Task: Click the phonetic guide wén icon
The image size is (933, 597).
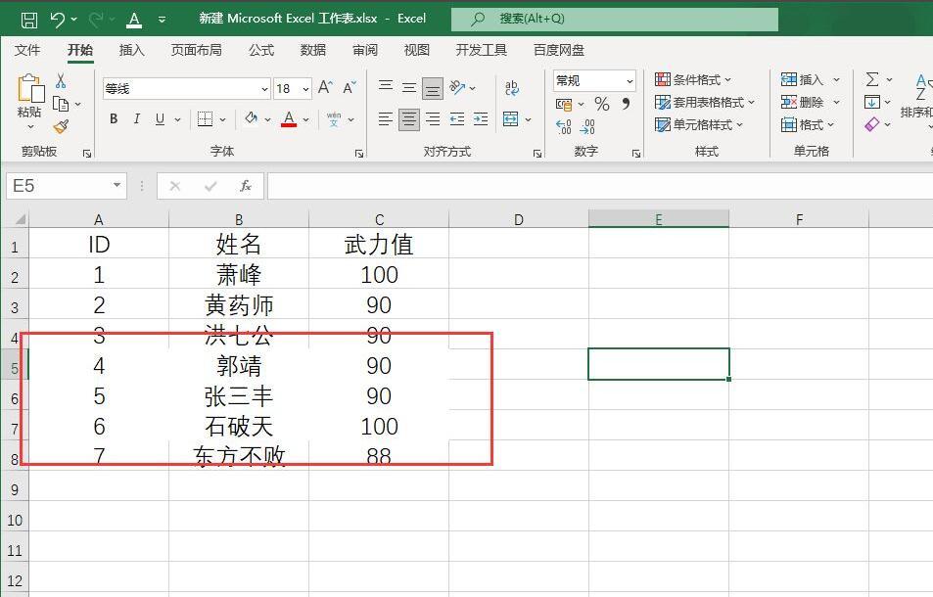Action: [334, 119]
